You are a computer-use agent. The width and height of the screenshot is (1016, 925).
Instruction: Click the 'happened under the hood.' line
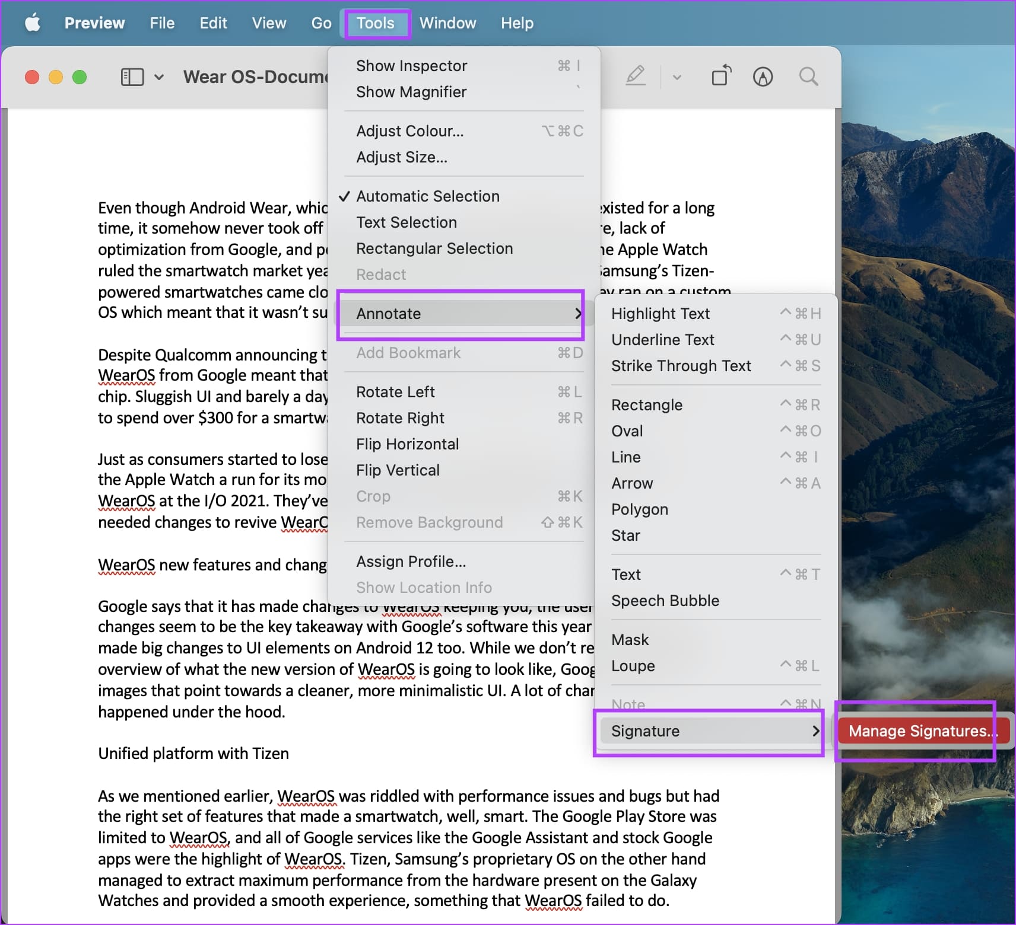(192, 712)
